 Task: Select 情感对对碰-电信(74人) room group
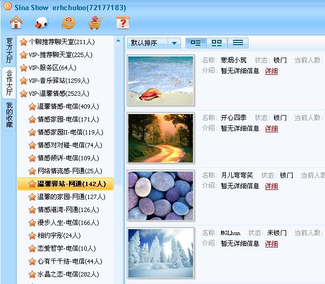70,145
